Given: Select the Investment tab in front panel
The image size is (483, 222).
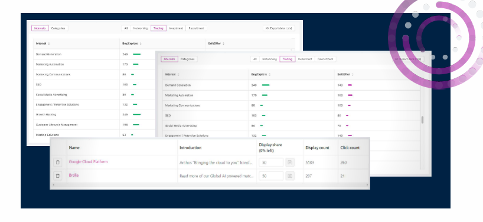Looking at the screenshot, I should (305, 59).
